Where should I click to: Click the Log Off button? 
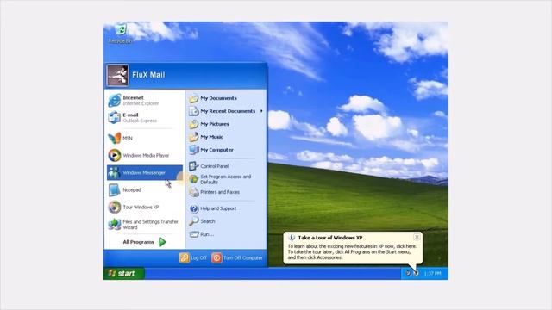point(193,258)
